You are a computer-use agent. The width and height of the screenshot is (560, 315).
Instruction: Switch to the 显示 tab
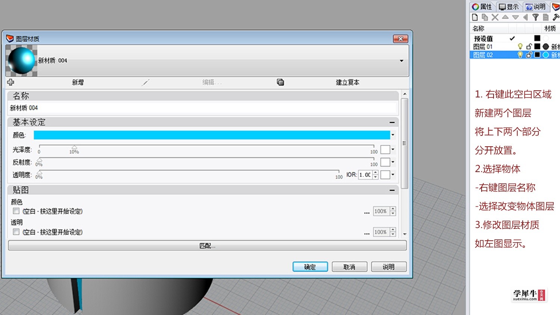509,7
